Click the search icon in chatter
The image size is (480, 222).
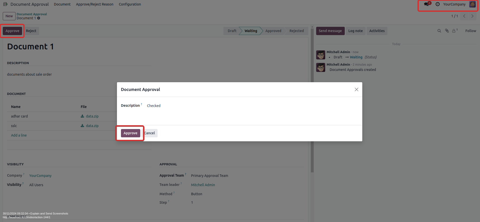click(x=439, y=31)
